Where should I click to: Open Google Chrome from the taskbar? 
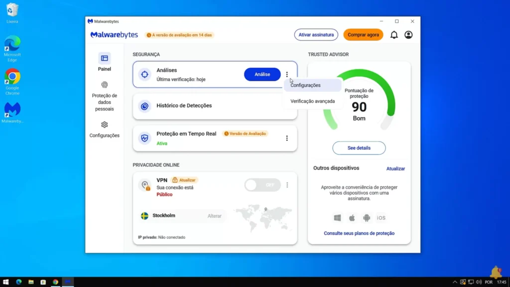(55, 282)
